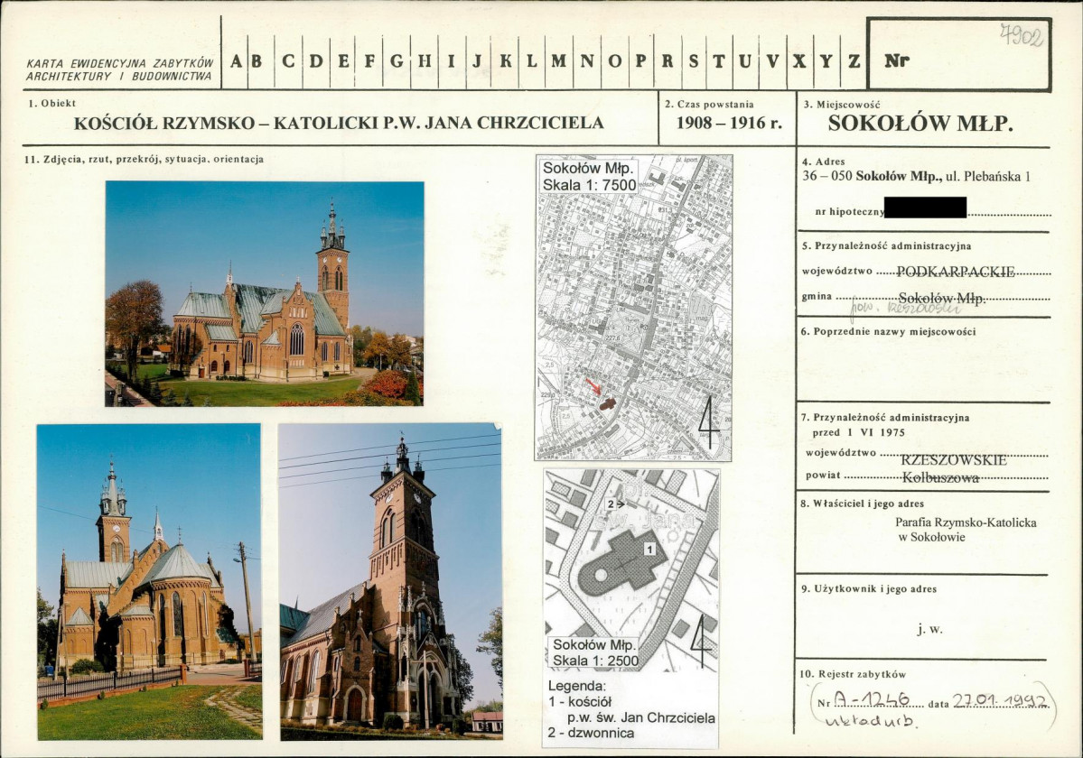Click the bottom-left church apse photo
This screenshot has width=1083, height=758.
coord(149,581)
